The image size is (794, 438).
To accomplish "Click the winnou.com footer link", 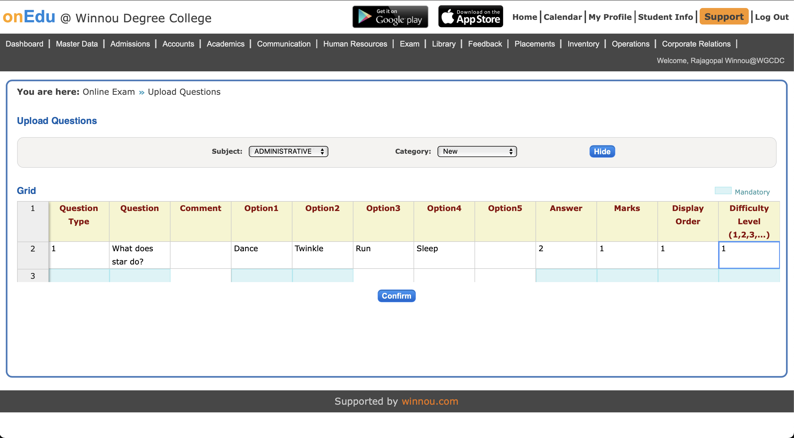I will click(x=430, y=401).
